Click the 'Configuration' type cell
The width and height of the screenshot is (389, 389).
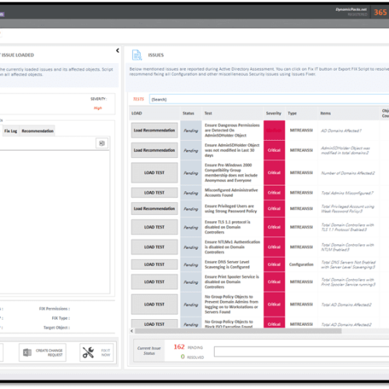(301, 265)
